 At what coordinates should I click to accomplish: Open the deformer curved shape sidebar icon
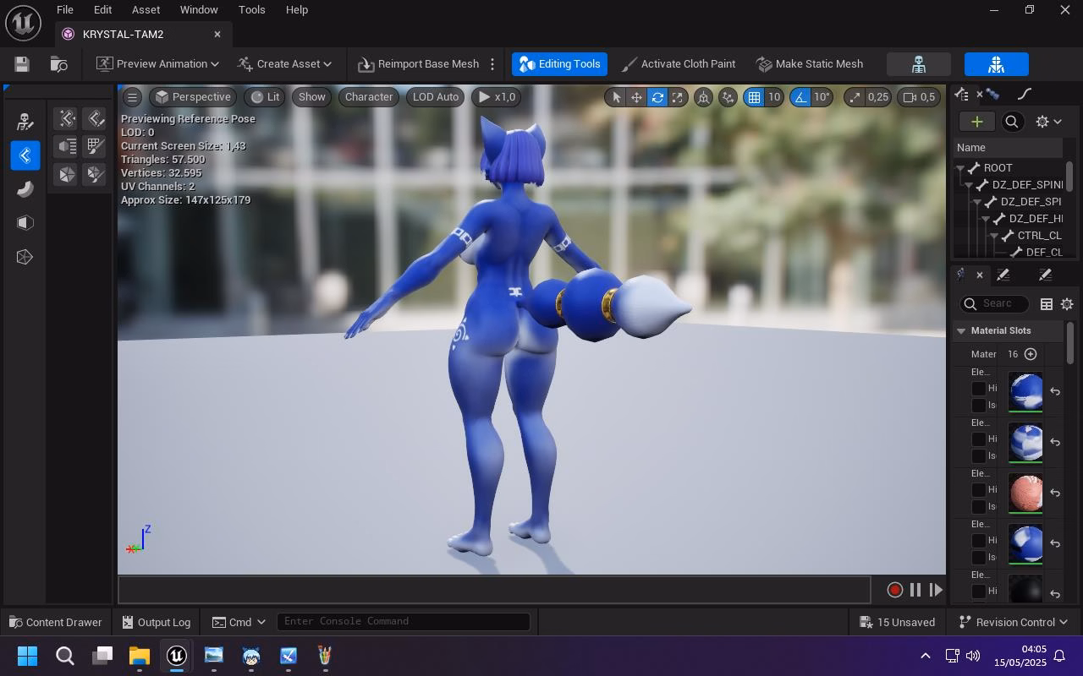(25, 189)
